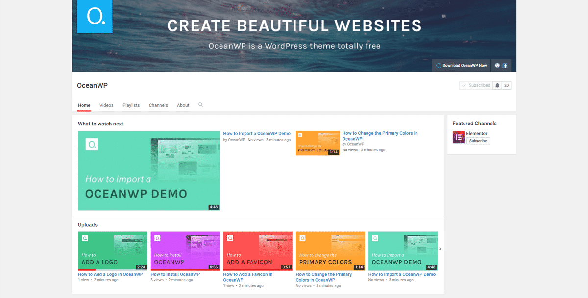The width and height of the screenshot is (588, 298).
Task: Open the Home tab
Action: click(84, 105)
